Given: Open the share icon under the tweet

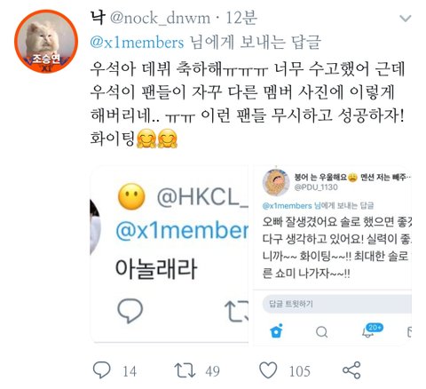Looking at the screenshot, I should click(x=351, y=370).
